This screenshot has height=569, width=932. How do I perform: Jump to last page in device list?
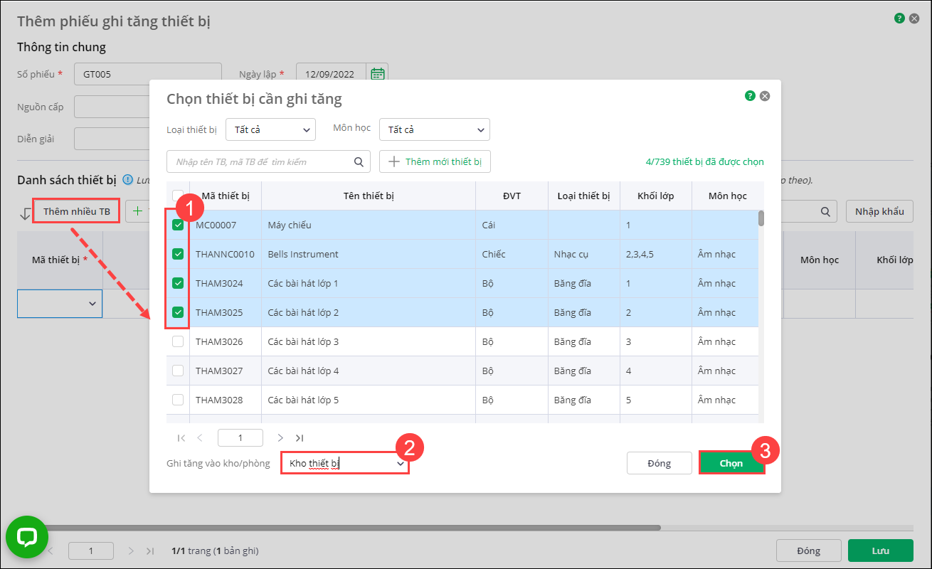(x=300, y=438)
